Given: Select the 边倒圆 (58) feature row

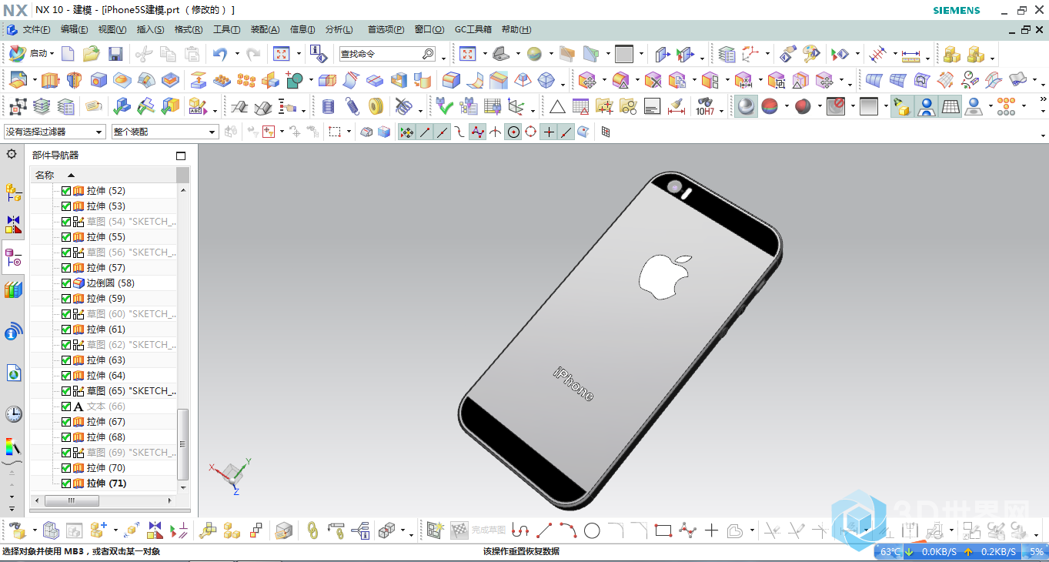Looking at the screenshot, I should click(104, 283).
